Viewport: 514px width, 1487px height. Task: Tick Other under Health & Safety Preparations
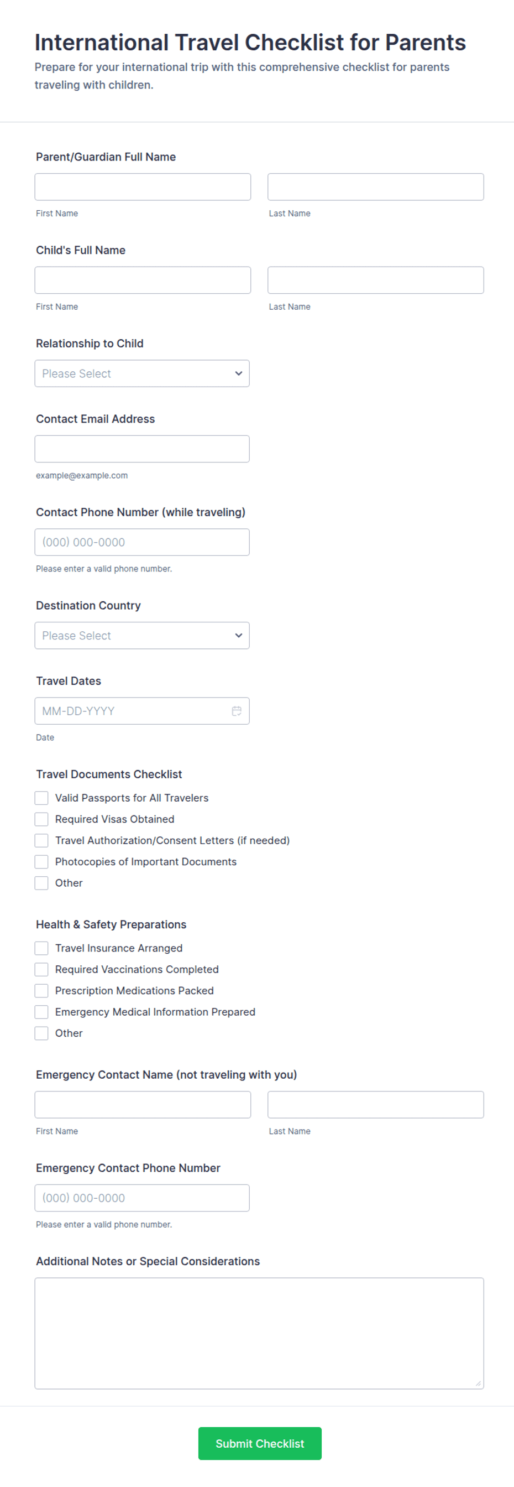[x=41, y=1033]
